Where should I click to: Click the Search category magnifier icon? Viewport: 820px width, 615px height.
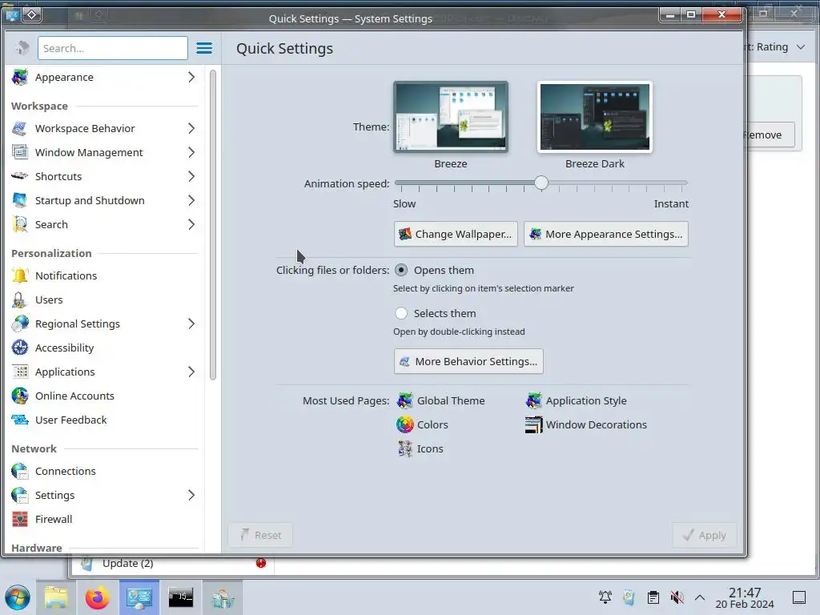click(20, 224)
